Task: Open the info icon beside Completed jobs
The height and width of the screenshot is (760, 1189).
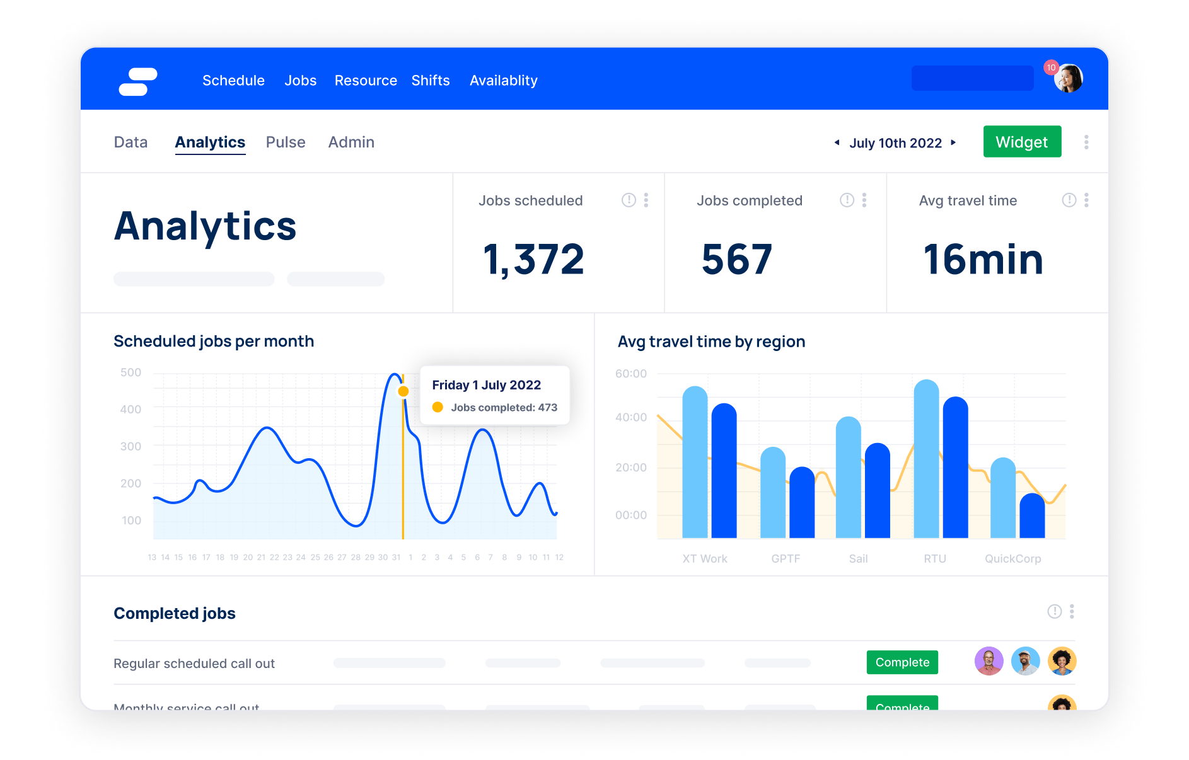Action: [x=1055, y=611]
